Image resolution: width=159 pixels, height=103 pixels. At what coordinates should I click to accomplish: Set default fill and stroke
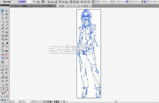2,93
